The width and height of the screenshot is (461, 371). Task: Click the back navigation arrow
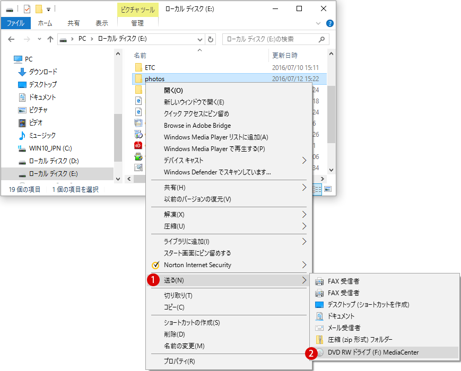click(12, 39)
